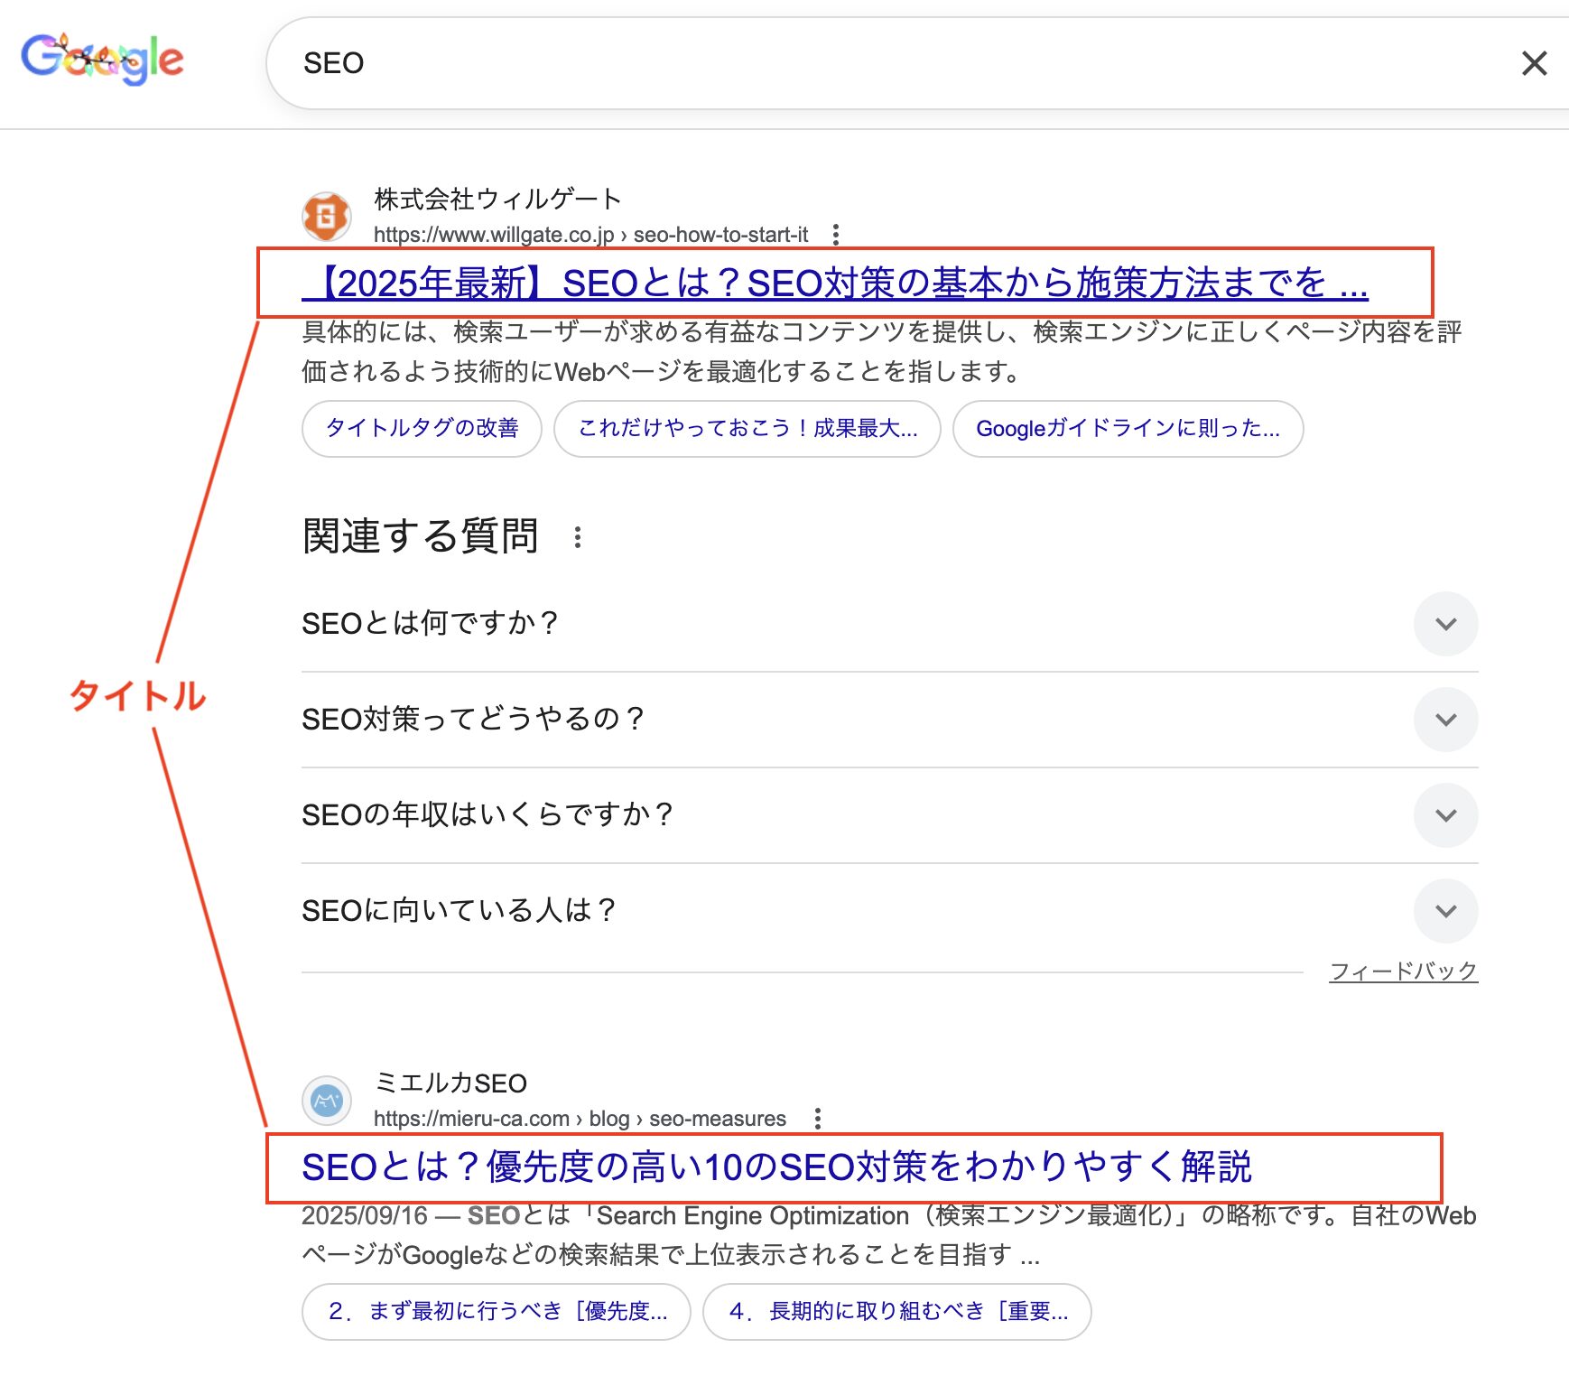Select the これだけやっておこう！成果最大... chip

coord(747,428)
